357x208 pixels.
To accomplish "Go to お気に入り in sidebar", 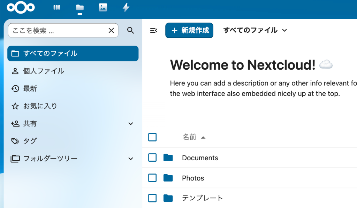I will coord(40,106).
